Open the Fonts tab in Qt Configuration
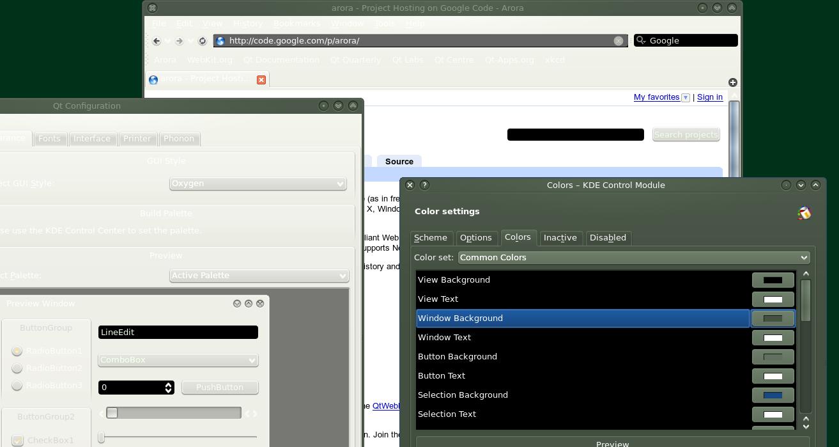This screenshot has width=839, height=447. click(x=49, y=139)
